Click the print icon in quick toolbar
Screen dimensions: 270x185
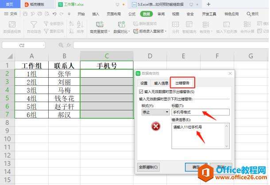(x=40, y=14)
